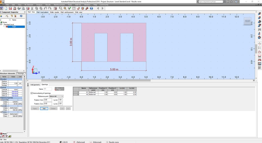Click the FRONT view cube
This screenshot has width=262, height=143.
tap(248, 21)
